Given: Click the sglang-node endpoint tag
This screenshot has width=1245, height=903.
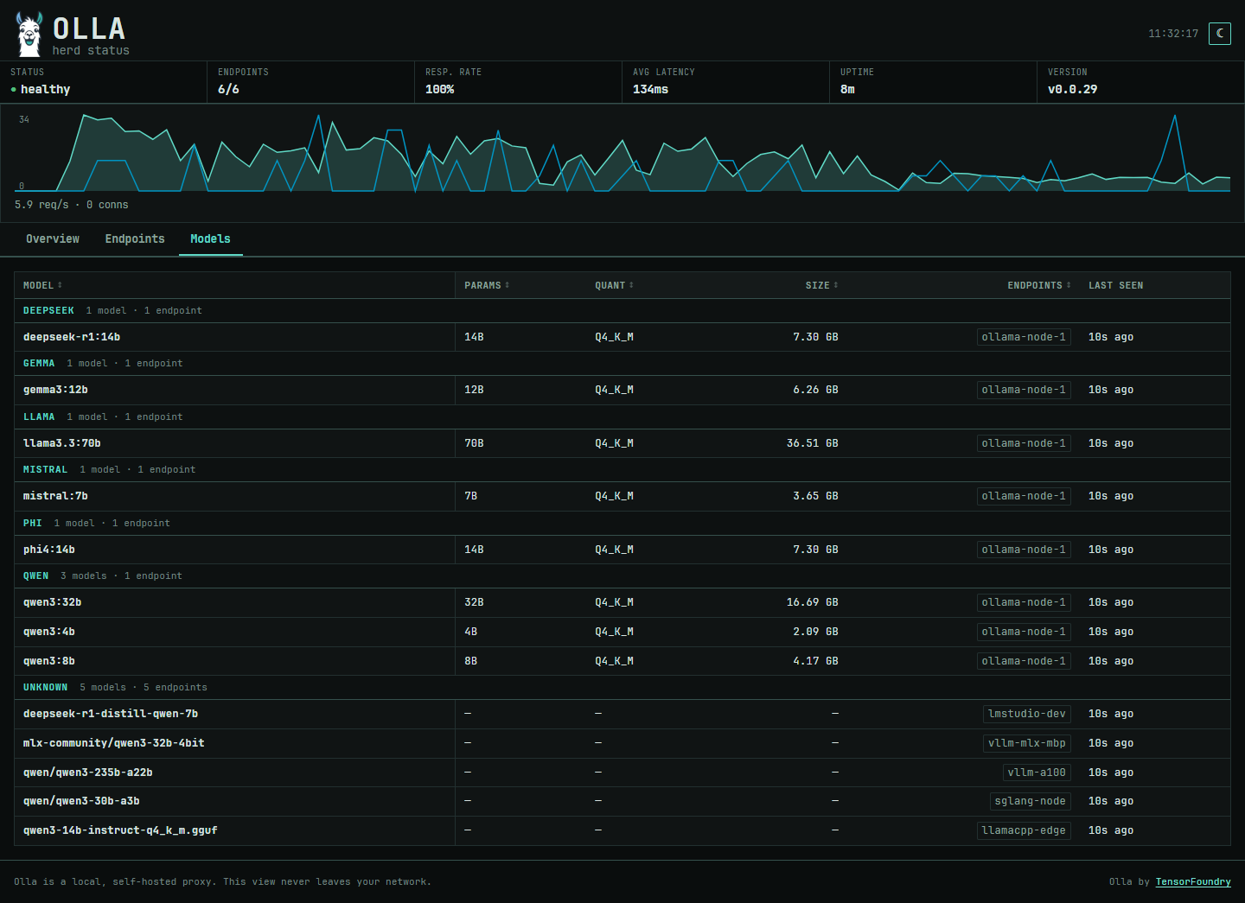Looking at the screenshot, I should coord(1031,801).
